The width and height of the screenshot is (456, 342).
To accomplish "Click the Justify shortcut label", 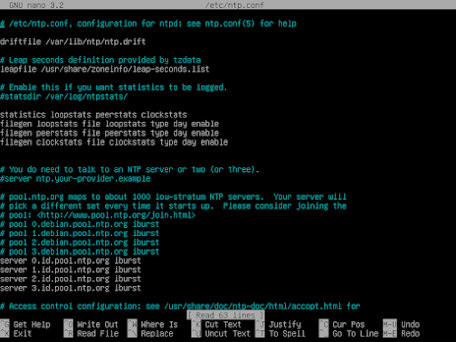I will coord(285,325).
